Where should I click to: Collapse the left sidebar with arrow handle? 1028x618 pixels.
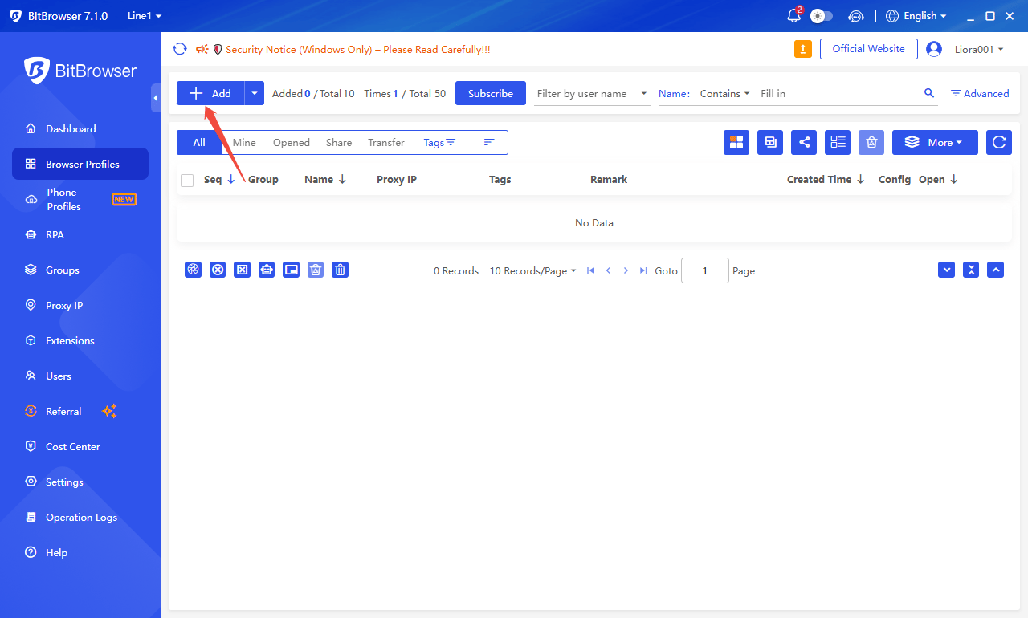tap(156, 97)
